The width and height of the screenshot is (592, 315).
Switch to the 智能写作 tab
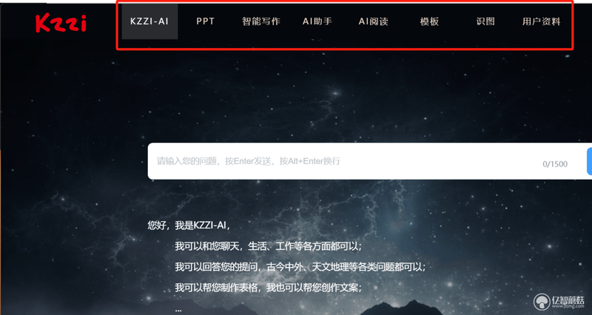(x=261, y=21)
